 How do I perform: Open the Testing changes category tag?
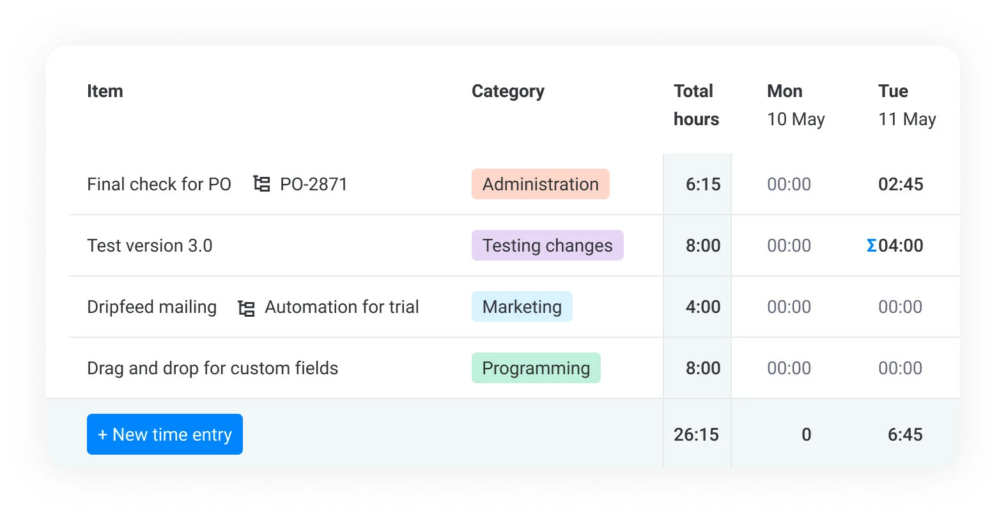[548, 245]
